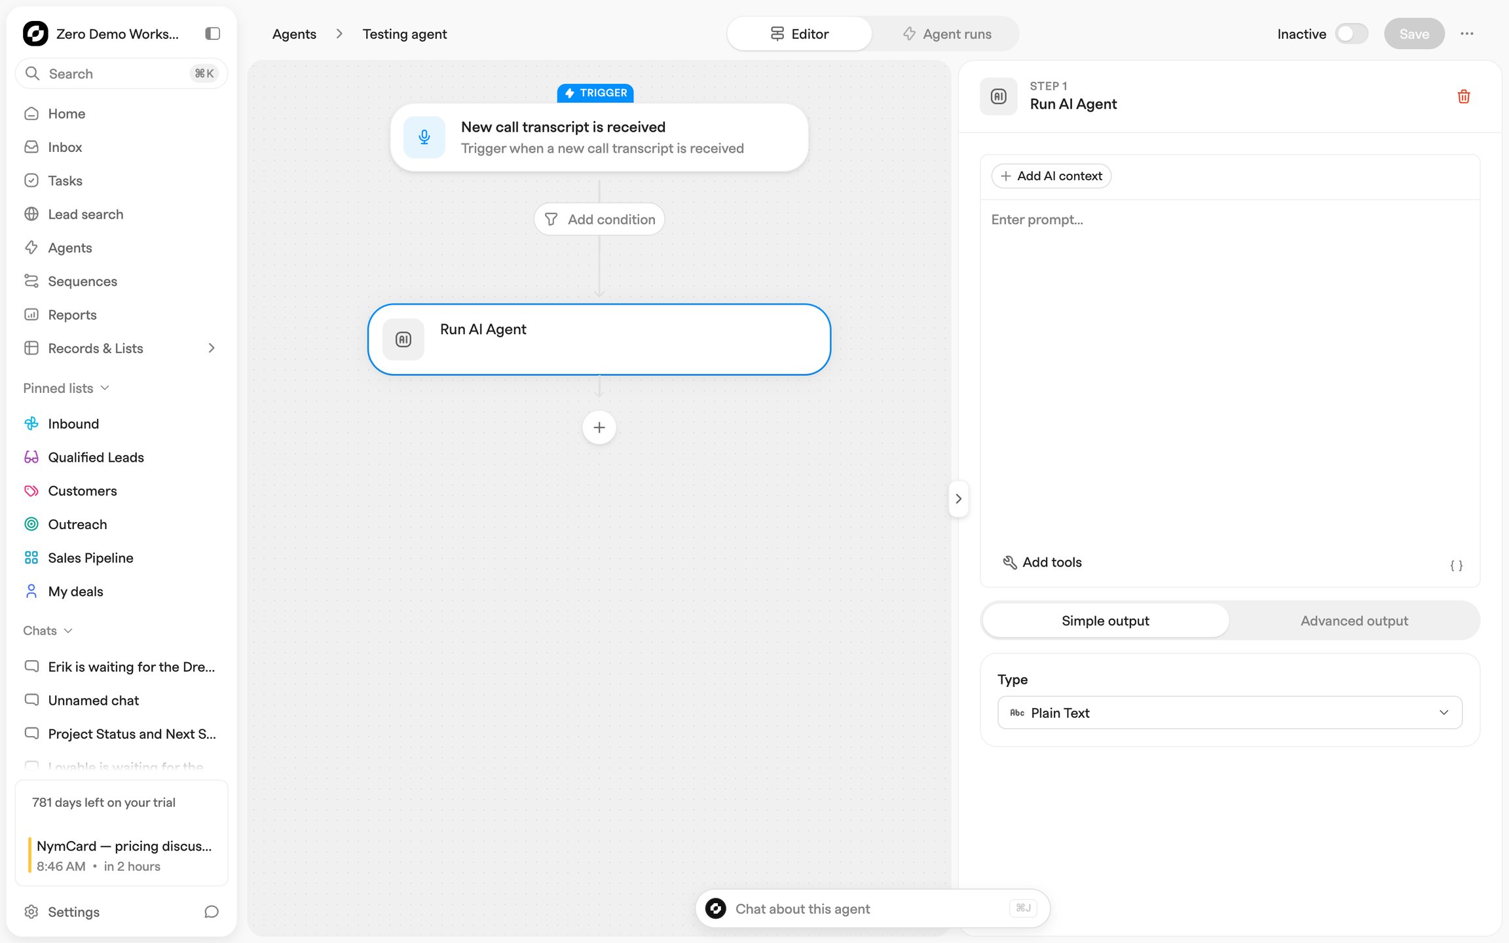Open Lead search
This screenshot has width=1509, height=943.
point(121,213)
